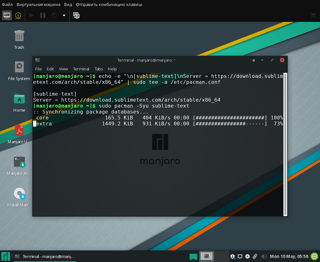
Task: Click the green session logout button
Action: [314, 256]
